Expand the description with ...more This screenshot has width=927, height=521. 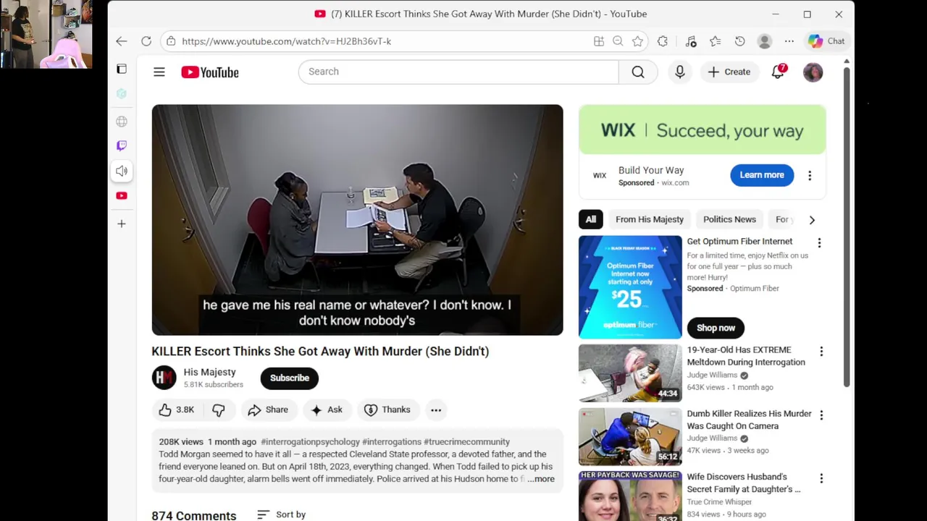[x=541, y=479]
